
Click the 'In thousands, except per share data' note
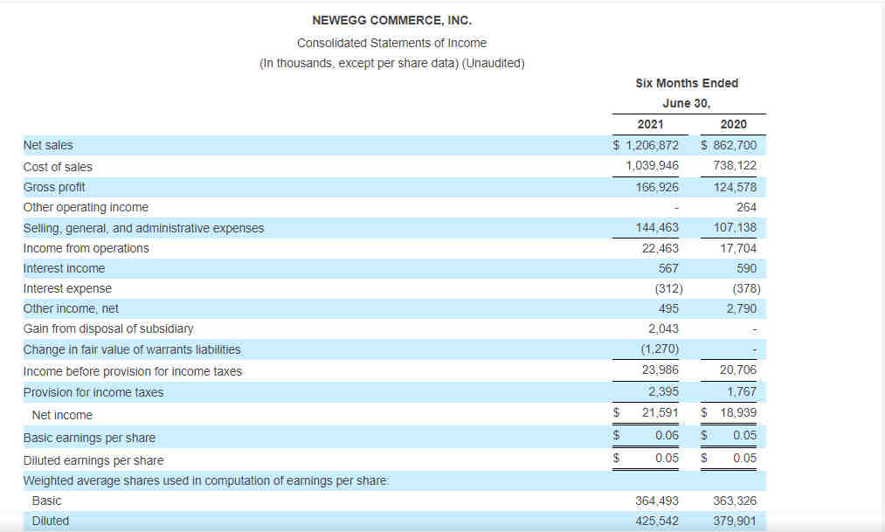[359, 63]
